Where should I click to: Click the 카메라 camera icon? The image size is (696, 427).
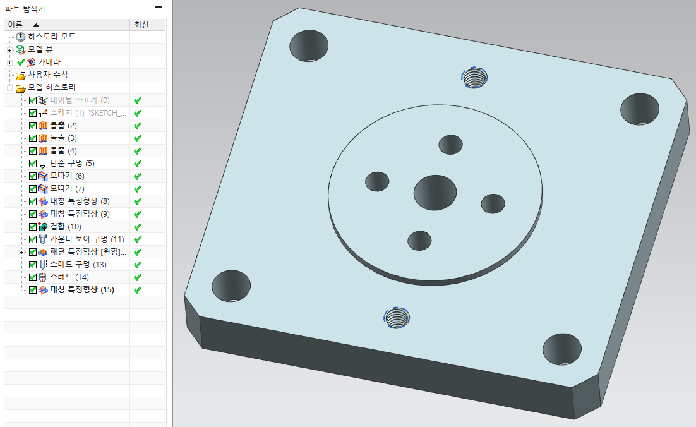point(31,62)
